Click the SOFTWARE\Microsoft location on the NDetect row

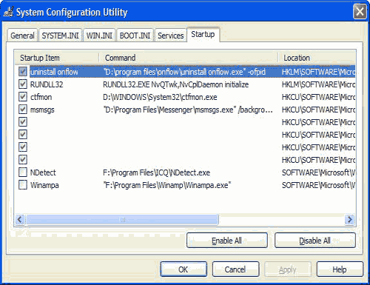(318, 172)
